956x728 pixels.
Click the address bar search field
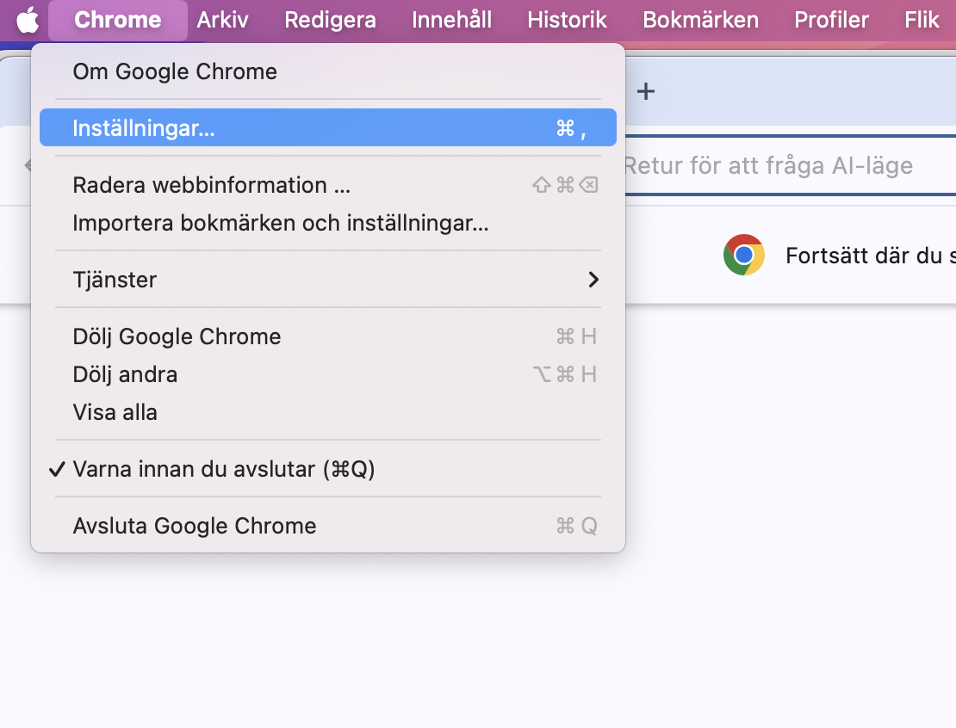tap(791, 166)
